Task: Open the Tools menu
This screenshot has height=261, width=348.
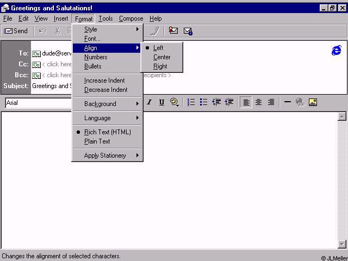Action: 105,18
